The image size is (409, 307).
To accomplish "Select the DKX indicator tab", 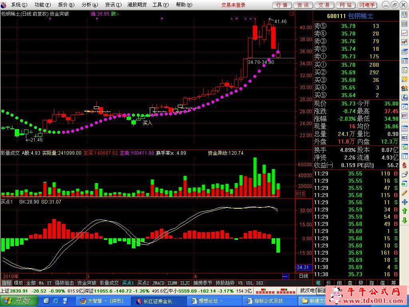I will click(x=260, y=283).
